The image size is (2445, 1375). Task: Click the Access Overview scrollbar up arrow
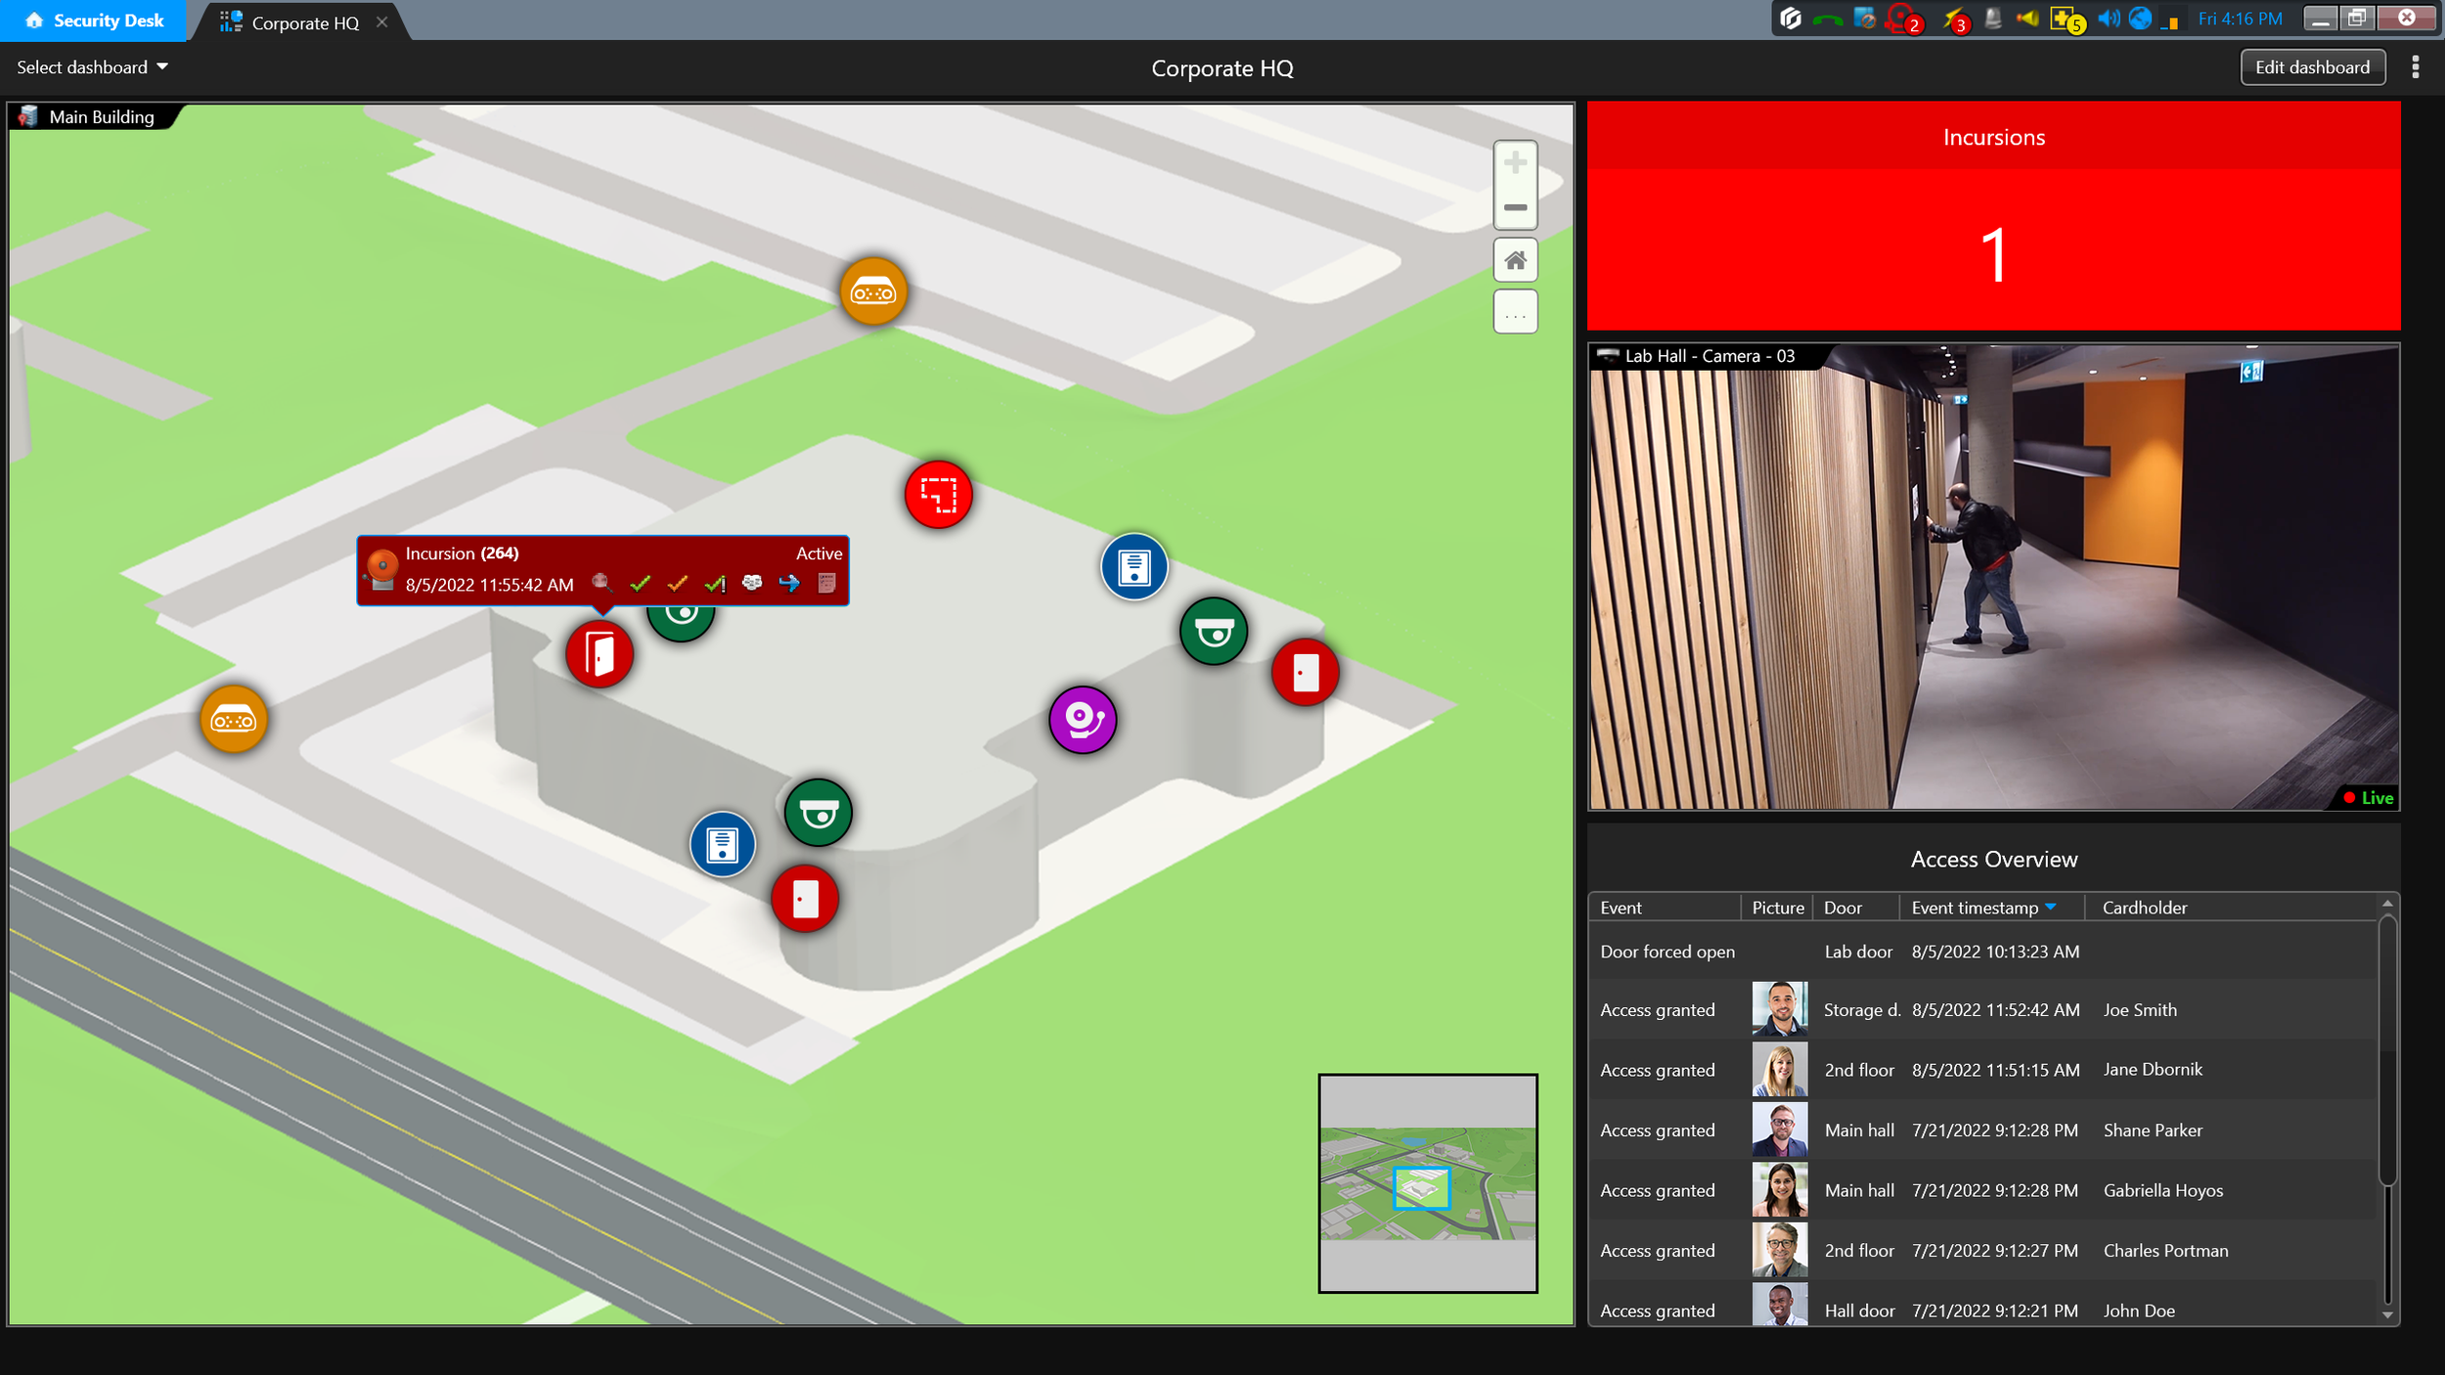[x=2387, y=904]
